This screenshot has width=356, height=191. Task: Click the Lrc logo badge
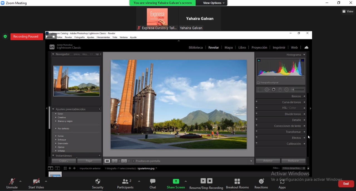[x=52, y=47]
